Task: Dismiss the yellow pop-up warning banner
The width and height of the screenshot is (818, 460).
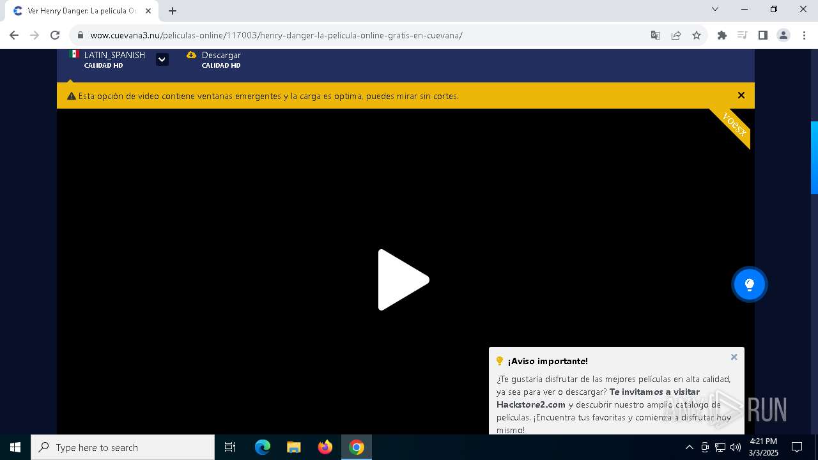Action: (741, 95)
